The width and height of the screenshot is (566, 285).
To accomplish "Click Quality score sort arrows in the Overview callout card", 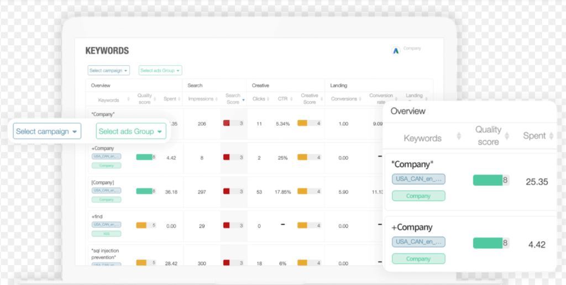I will tap(507, 136).
